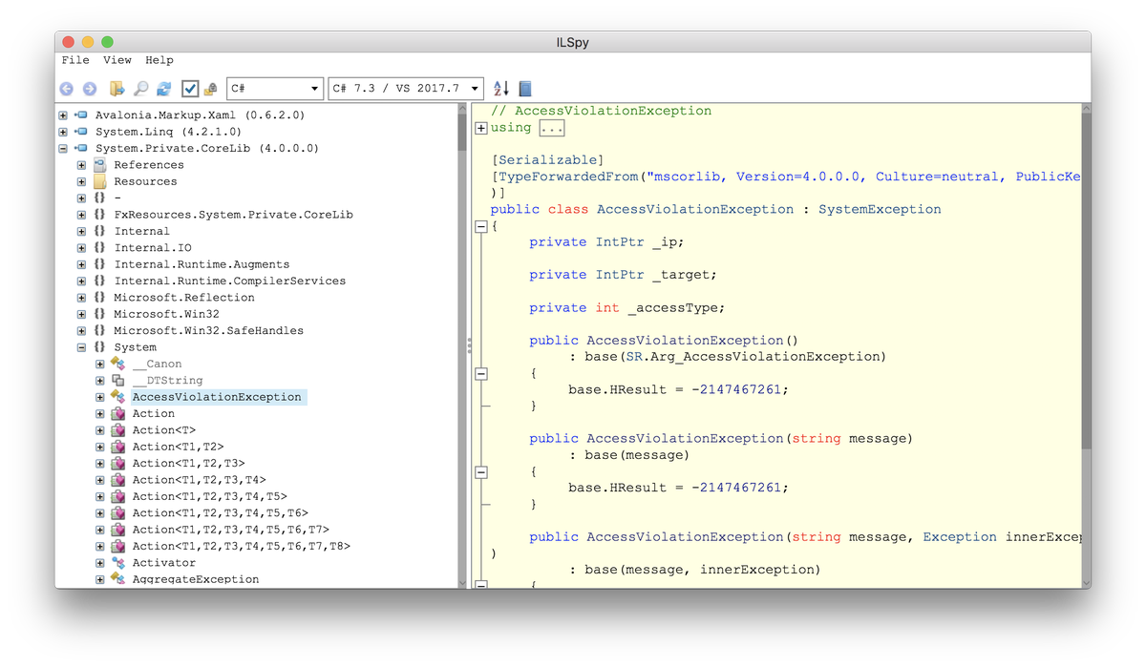Click the Action<T1,T2,T3> delegate icon
This screenshot has width=1146, height=667.
tap(117, 464)
